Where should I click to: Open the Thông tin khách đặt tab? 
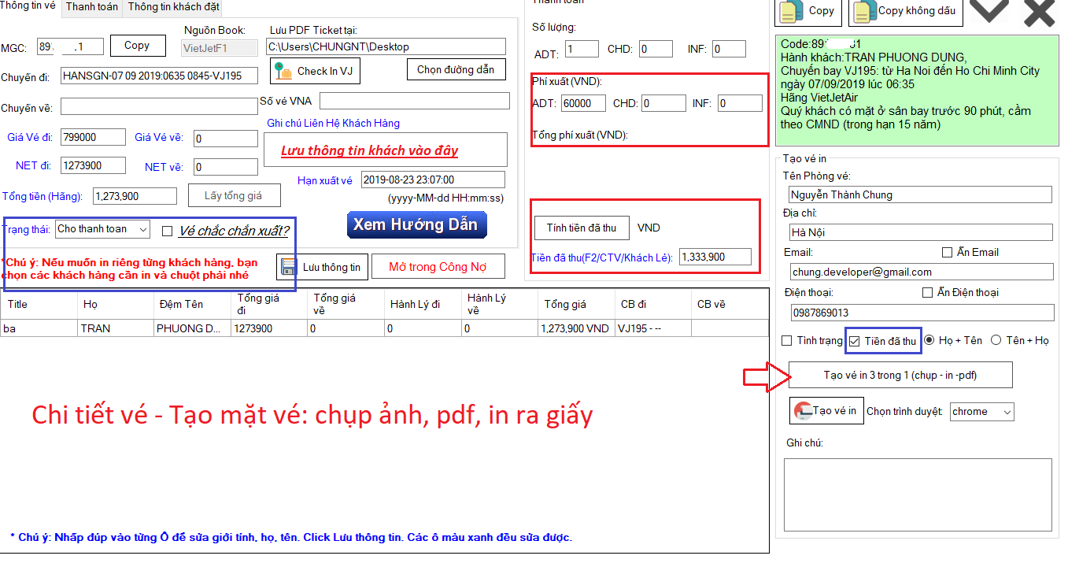tap(173, 7)
